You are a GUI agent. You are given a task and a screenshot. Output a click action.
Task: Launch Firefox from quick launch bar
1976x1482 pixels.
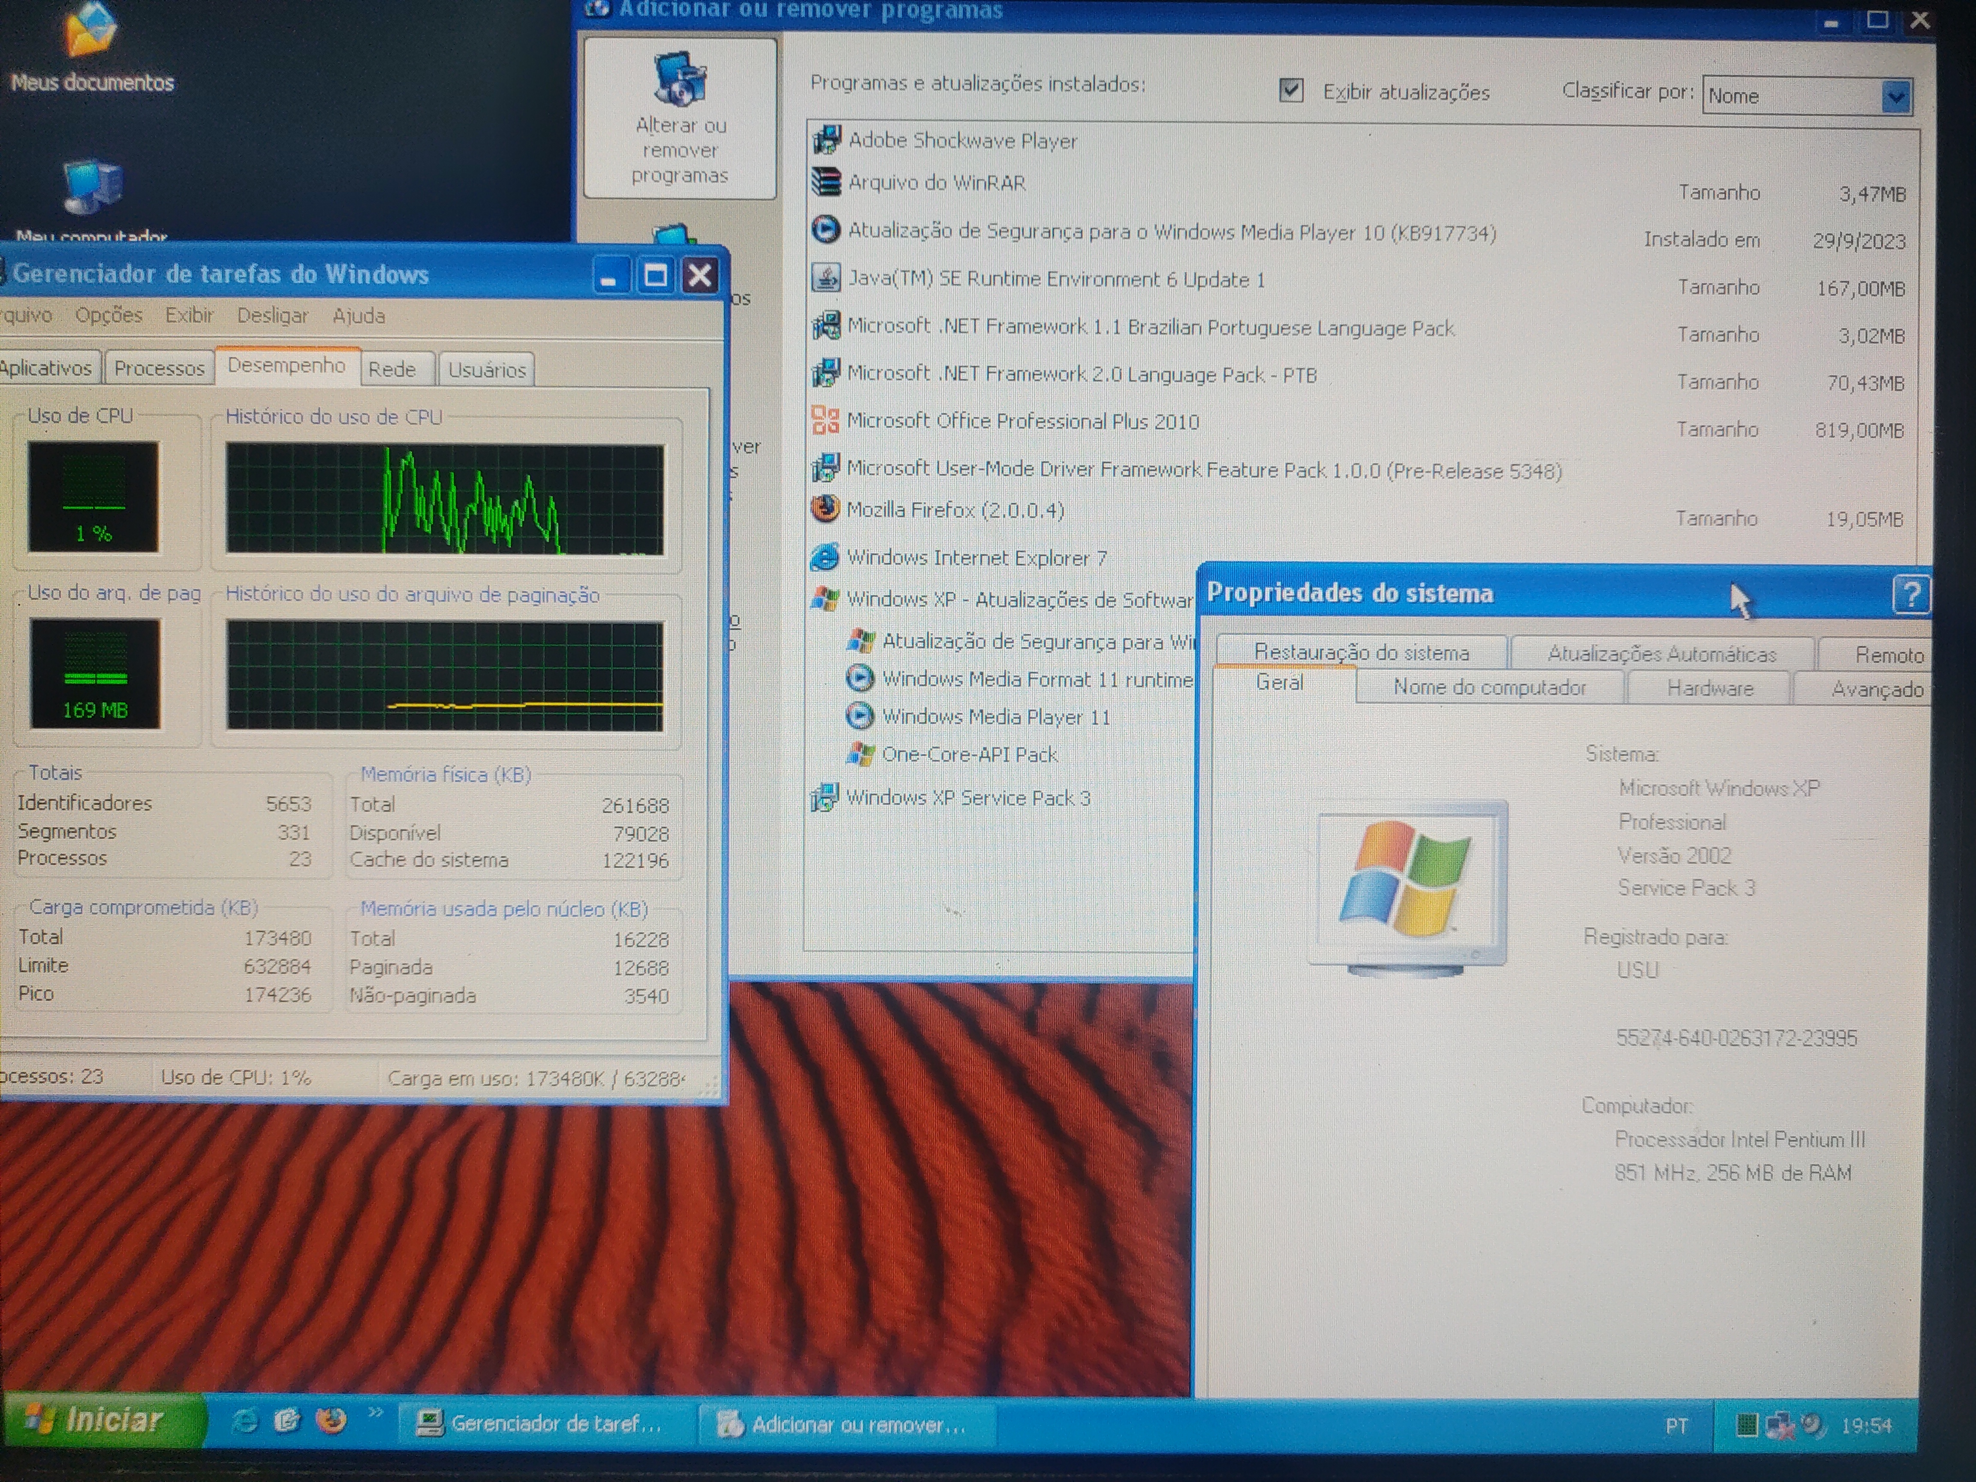pyautogui.click(x=331, y=1420)
